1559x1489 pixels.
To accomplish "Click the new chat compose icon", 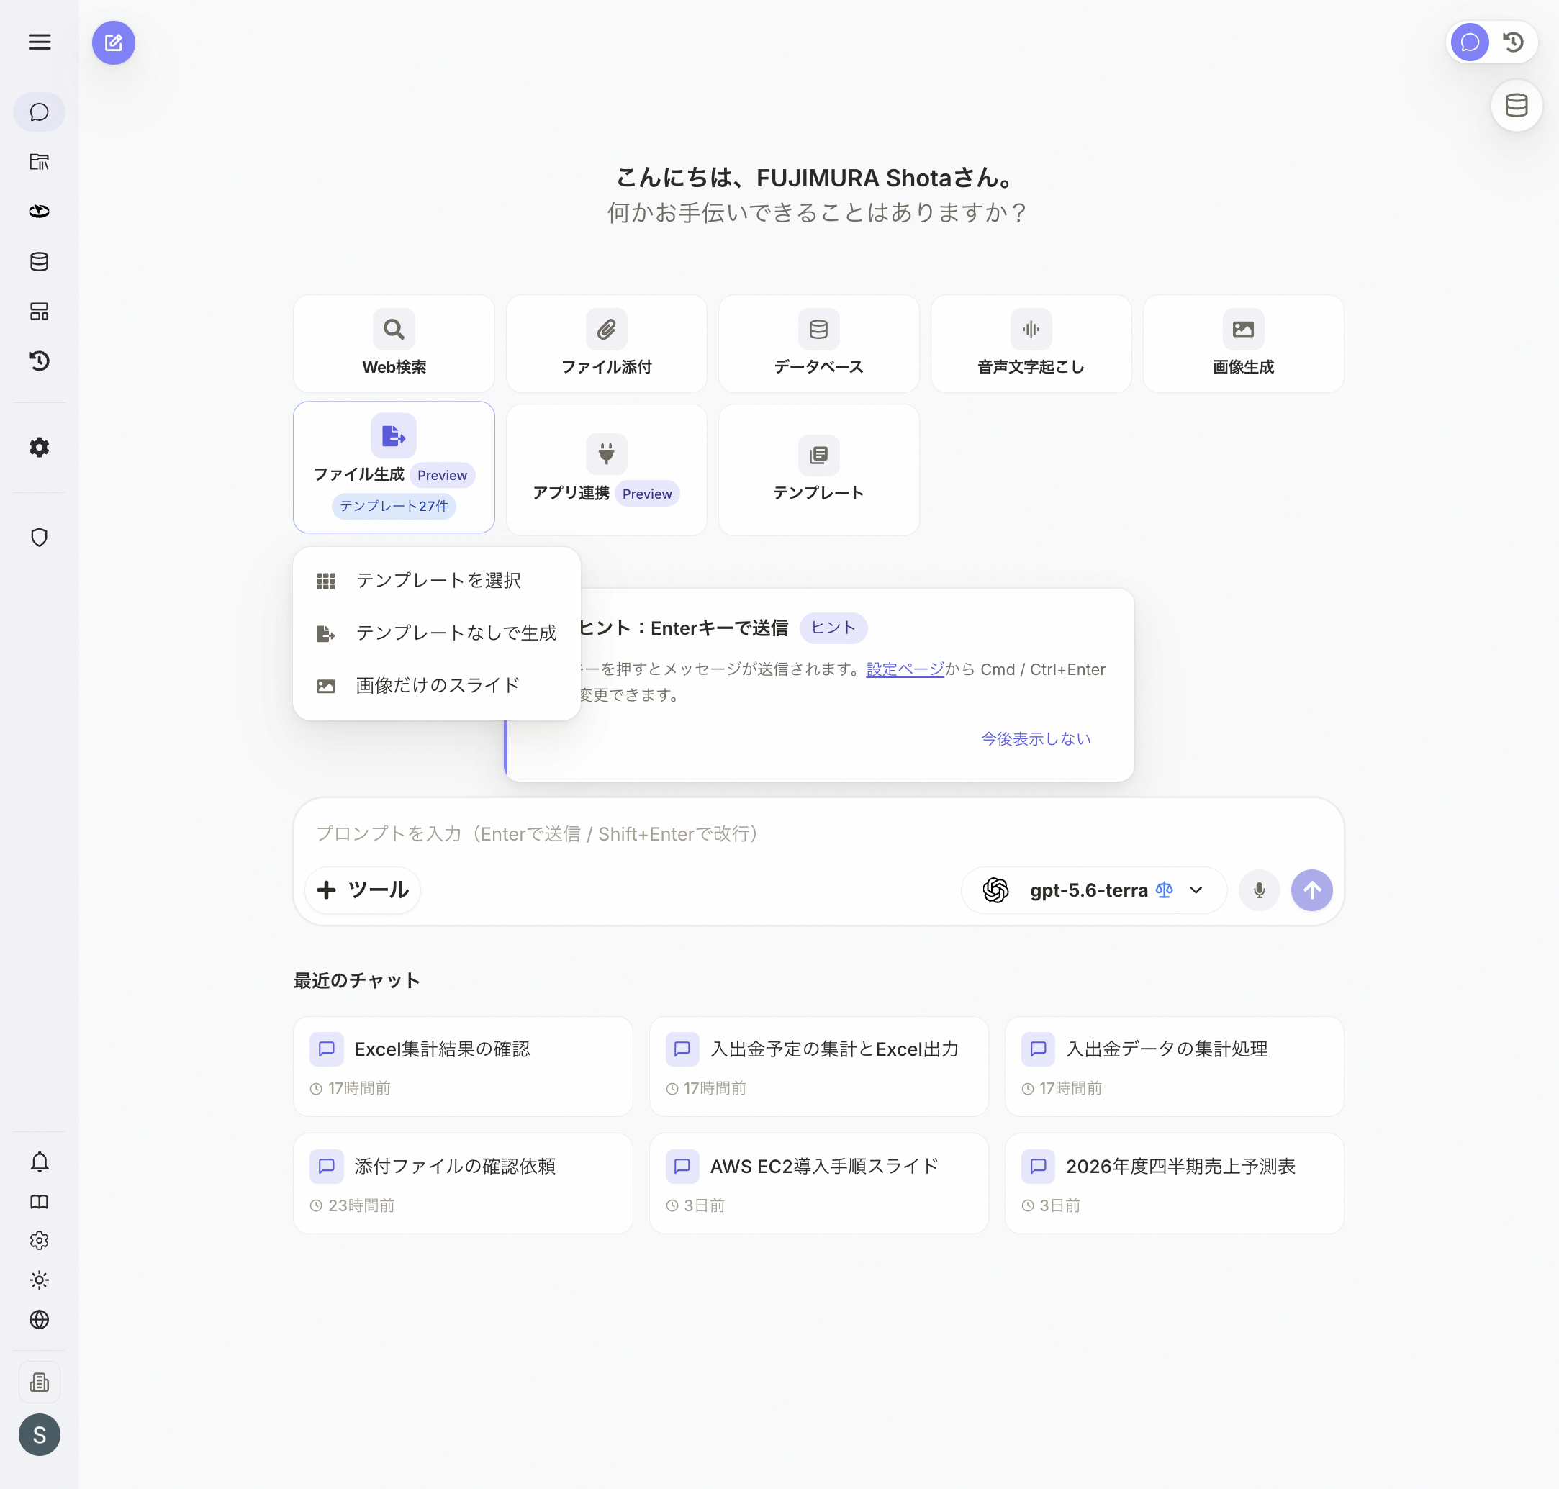I will tap(114, 43).
